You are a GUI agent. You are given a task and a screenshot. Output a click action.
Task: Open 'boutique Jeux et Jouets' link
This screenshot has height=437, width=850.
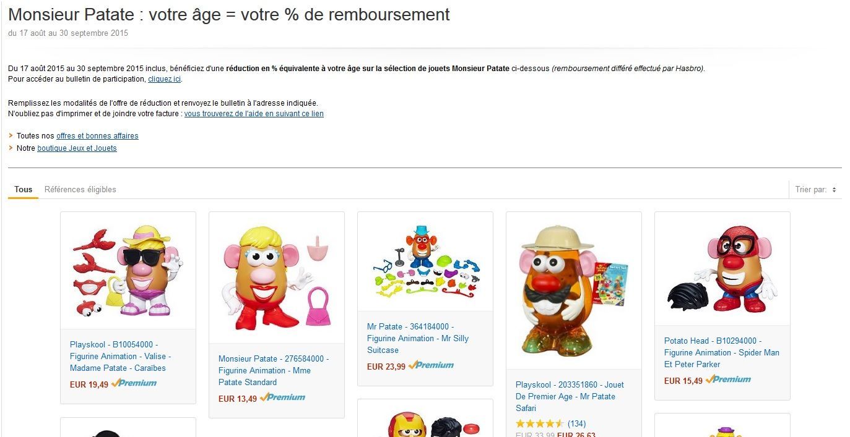[77, 148]
